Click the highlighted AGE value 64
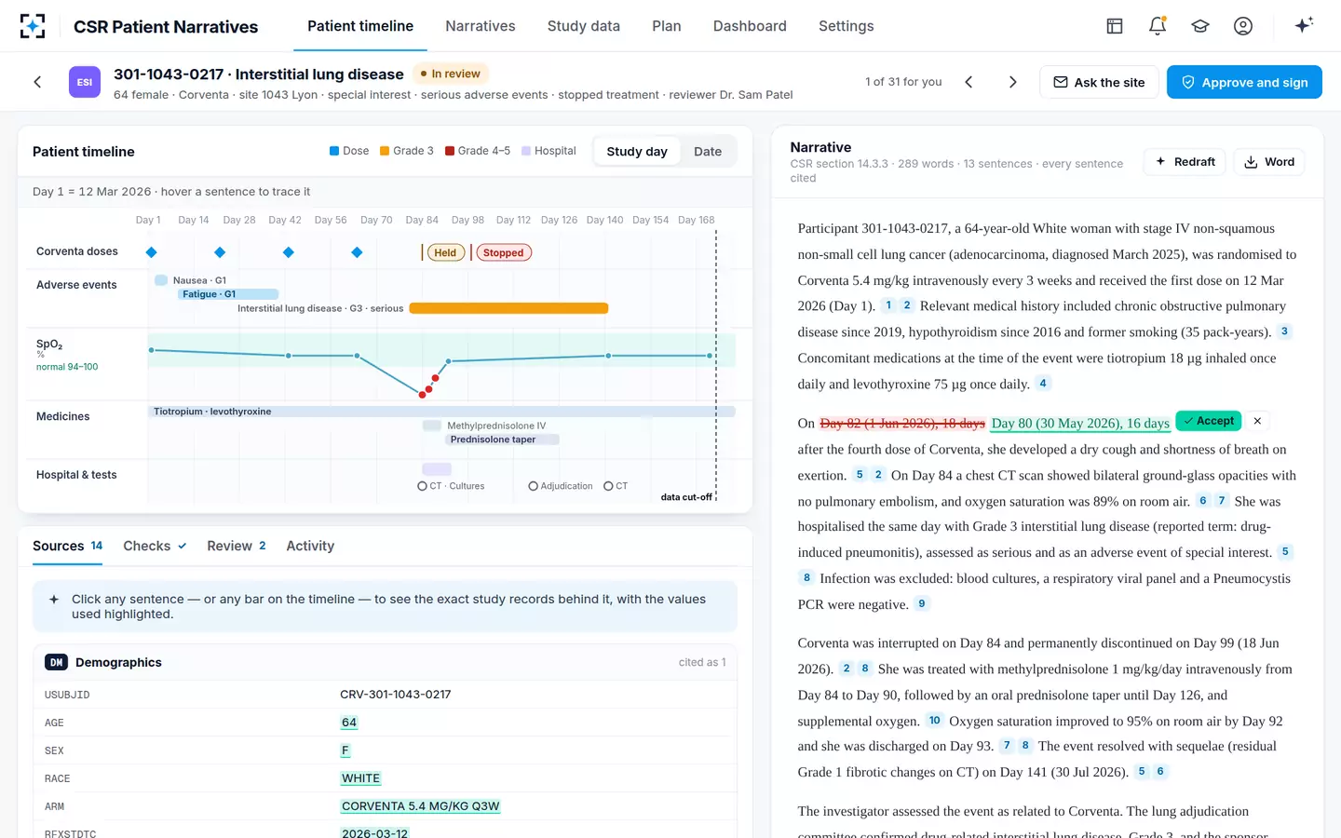This screenshot has width=1341, height=838. click(349, 723)
